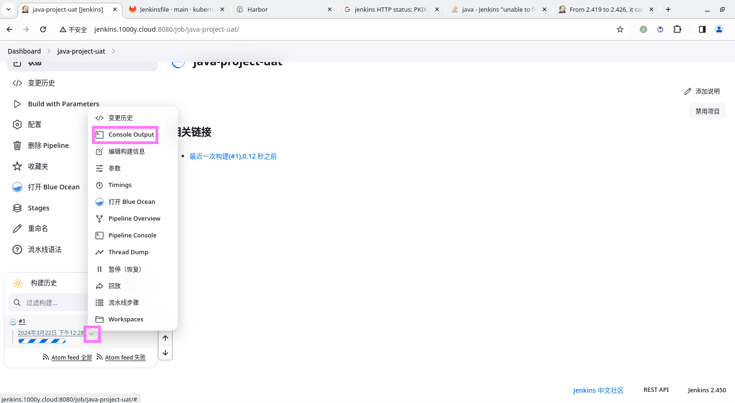Open REST API footer link
This screenshot has width=735, height=403.
point(656,390)
